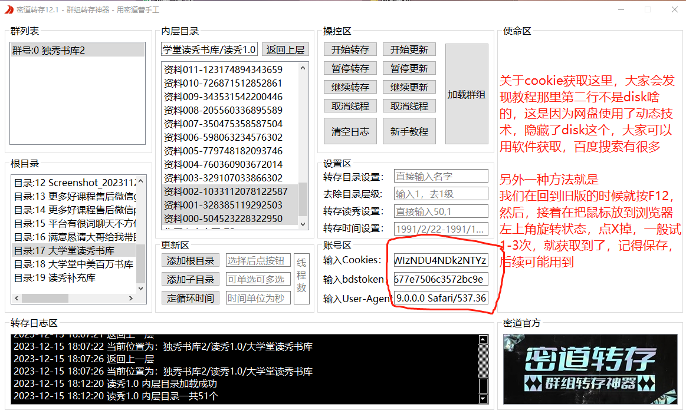Click 添加根目录 button
Viewport: 686px width, 414px height.
pos(191,261)
